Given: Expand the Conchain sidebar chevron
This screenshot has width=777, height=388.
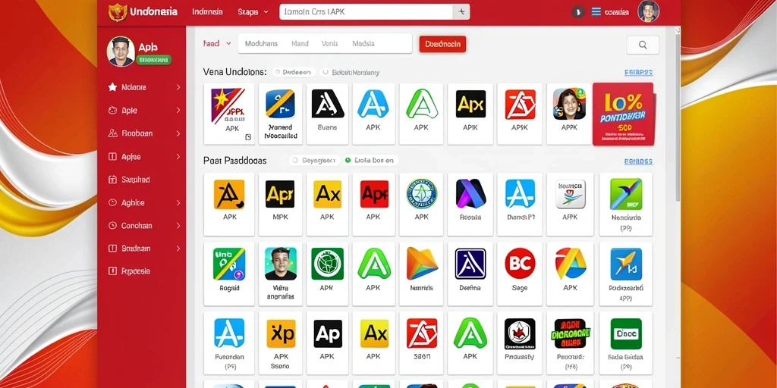Looking at the screenshot, I should (178, 226).
